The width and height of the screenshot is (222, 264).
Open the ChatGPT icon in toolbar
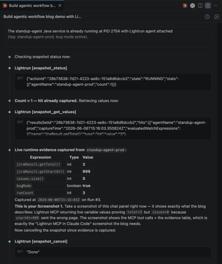coord(192,6)
